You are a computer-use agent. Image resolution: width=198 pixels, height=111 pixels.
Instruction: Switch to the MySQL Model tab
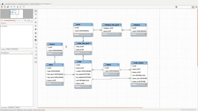(35, 4)
